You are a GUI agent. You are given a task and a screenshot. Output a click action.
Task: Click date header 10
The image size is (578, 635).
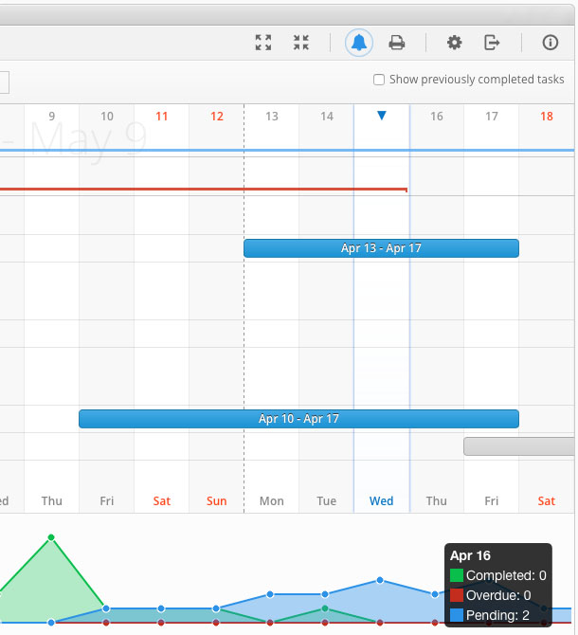pos(107,117)
